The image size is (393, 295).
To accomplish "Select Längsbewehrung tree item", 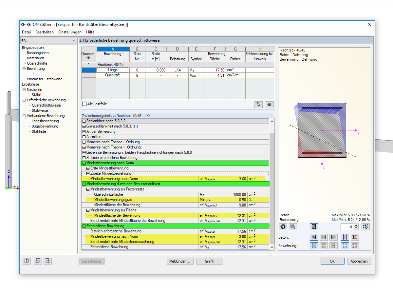I will tap(45, 121).
